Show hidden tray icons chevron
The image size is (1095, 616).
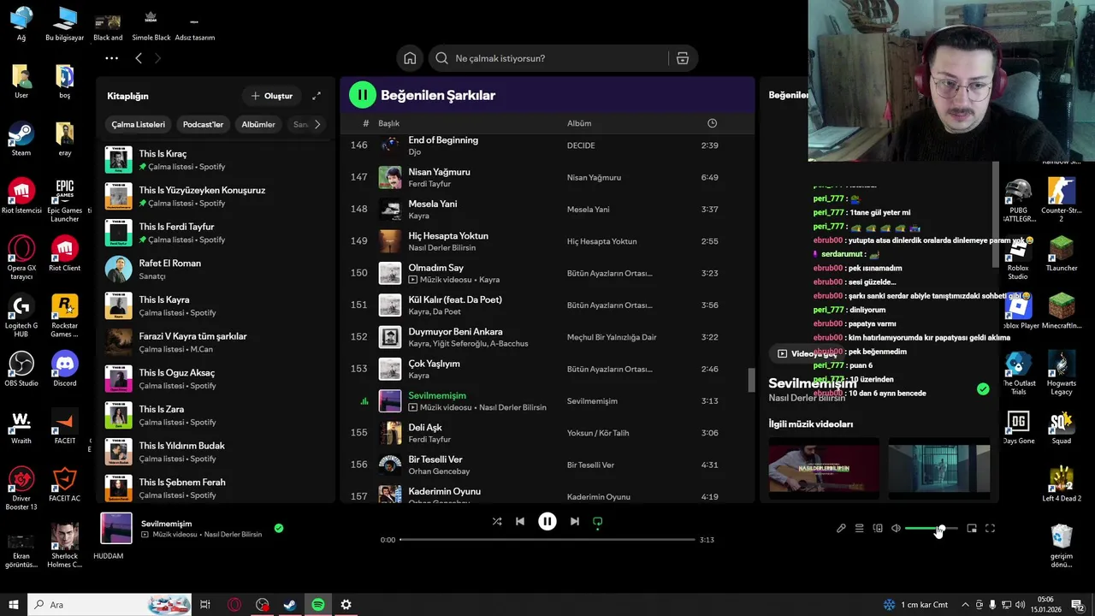coord(966,605)
